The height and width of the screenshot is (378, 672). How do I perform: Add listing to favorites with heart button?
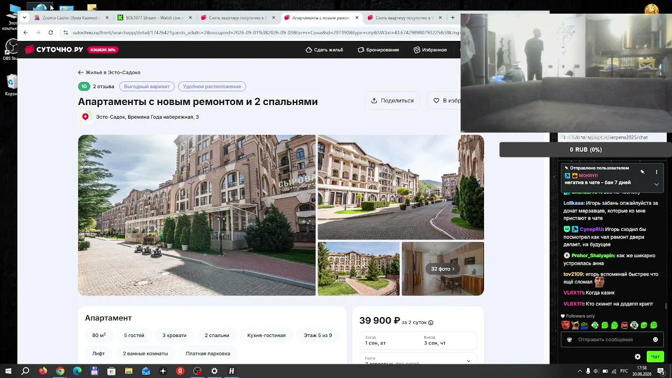click(444, 101)
